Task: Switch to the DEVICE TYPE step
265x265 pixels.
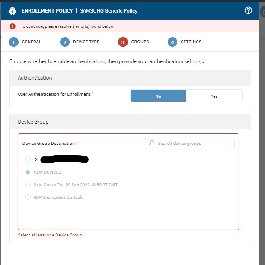Action: point(86,42)
